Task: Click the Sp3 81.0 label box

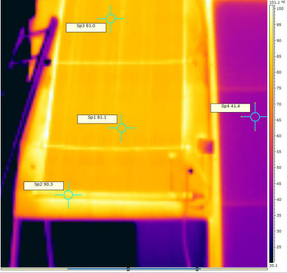Action: [x=86, y=27]
